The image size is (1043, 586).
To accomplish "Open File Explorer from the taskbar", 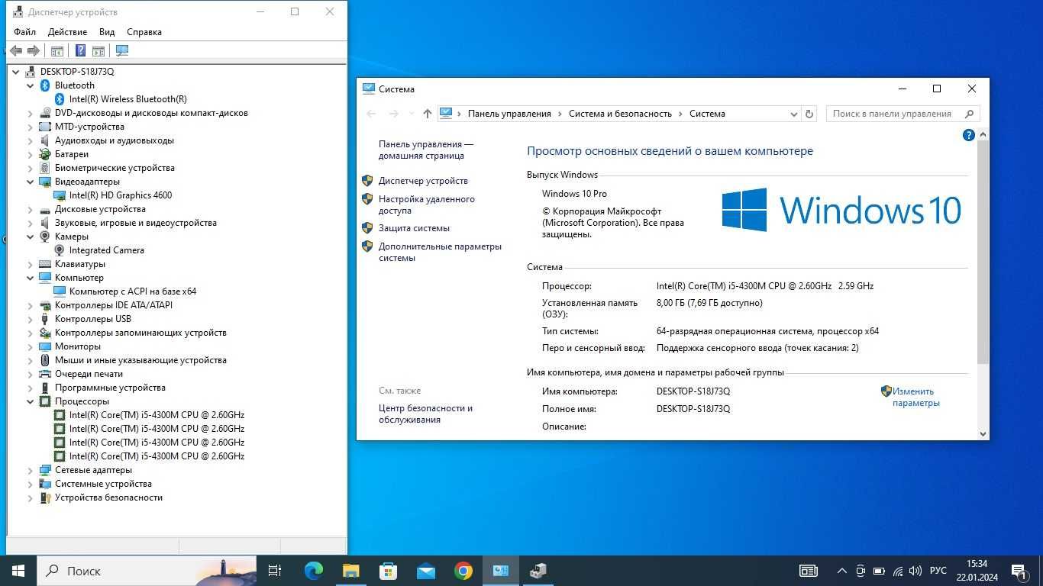I will click(350, 571).
